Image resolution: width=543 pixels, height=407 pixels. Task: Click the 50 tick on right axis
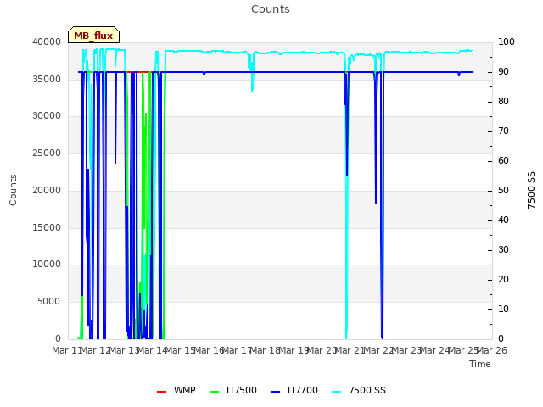(x=503, y=190)
